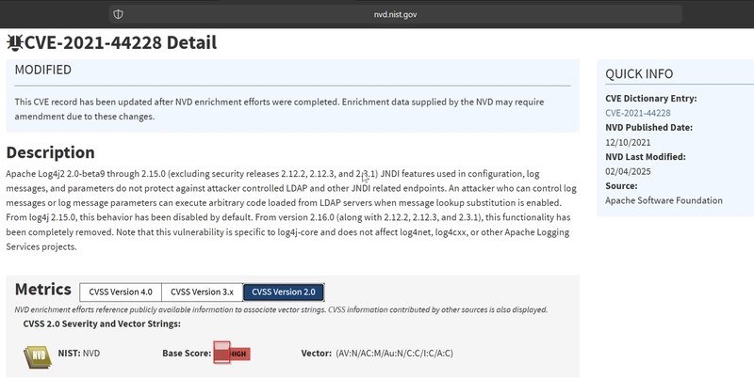Click the Metrics heading

click(42, 290)
